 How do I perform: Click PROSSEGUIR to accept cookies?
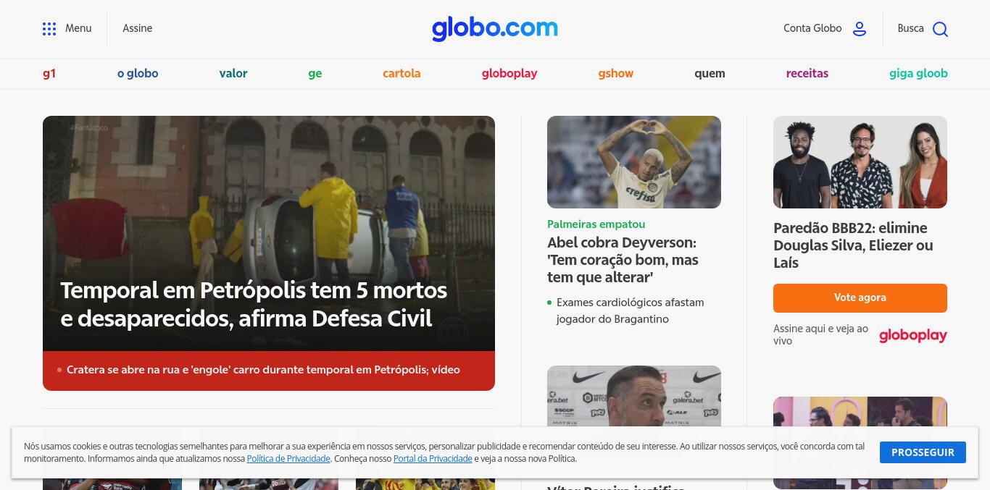[x=923, y=452]
